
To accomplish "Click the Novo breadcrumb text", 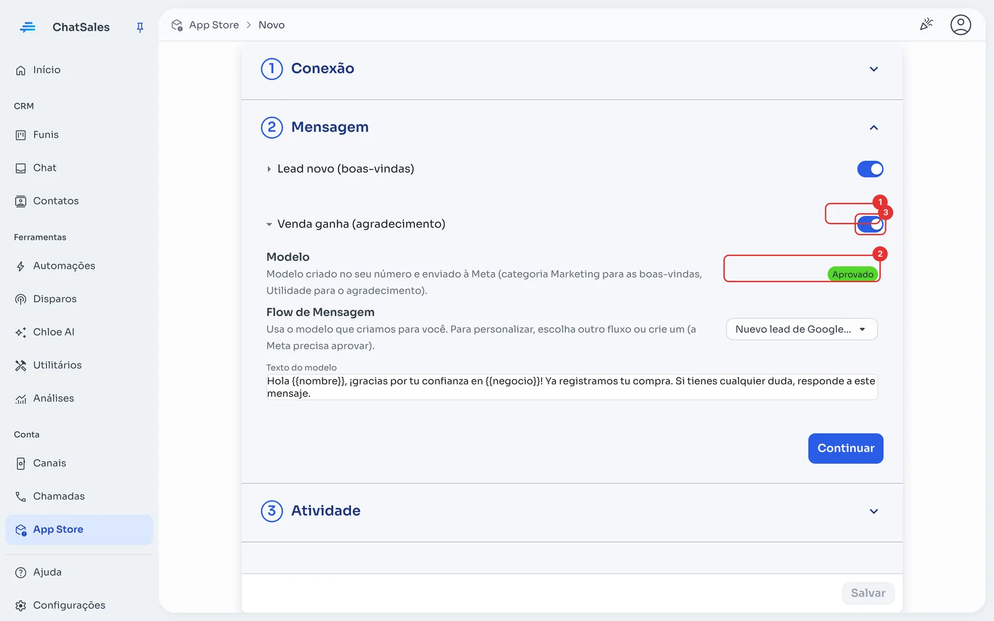I will (271, 25).
